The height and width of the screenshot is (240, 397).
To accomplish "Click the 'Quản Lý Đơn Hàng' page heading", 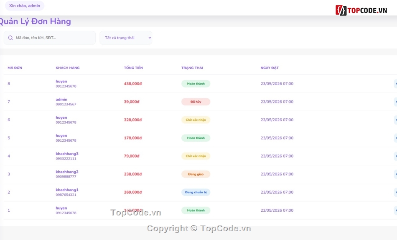I will coord(35,21).
